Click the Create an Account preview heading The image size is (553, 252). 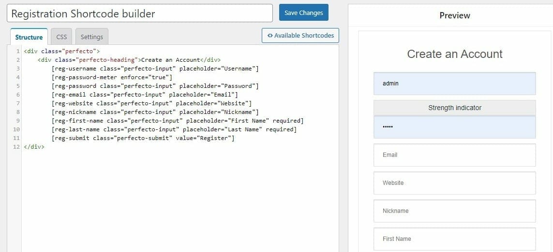pos(455,54)
